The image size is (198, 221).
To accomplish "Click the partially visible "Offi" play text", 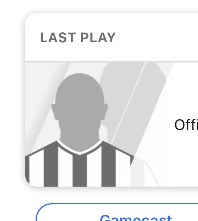I will pyautogui.click(x=186, y=125).
